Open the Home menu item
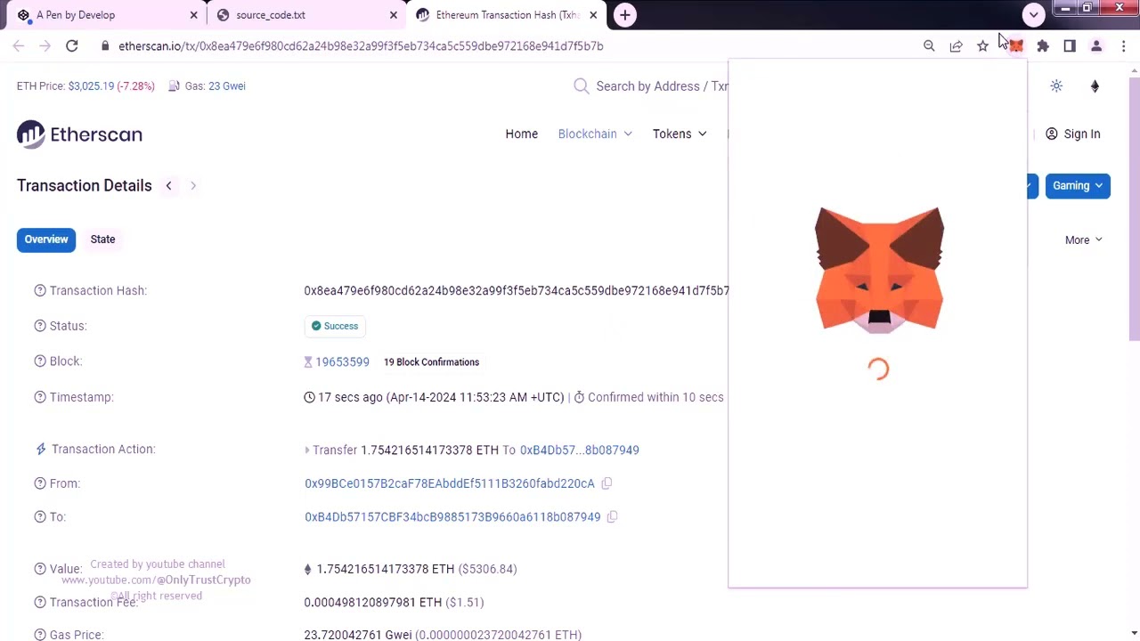Image resolution: width=1140 pixels, height=641 pixels. pos(522,134)
